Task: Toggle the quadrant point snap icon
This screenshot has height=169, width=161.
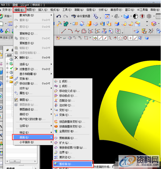Action: point(125,38)
